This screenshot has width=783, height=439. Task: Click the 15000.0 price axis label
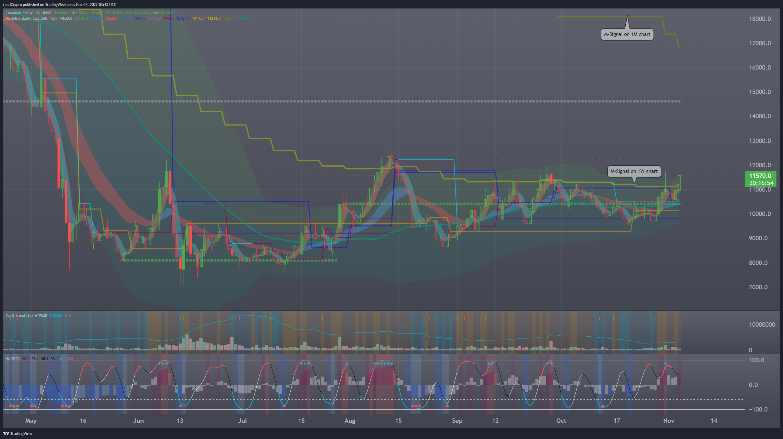(760, 92)
